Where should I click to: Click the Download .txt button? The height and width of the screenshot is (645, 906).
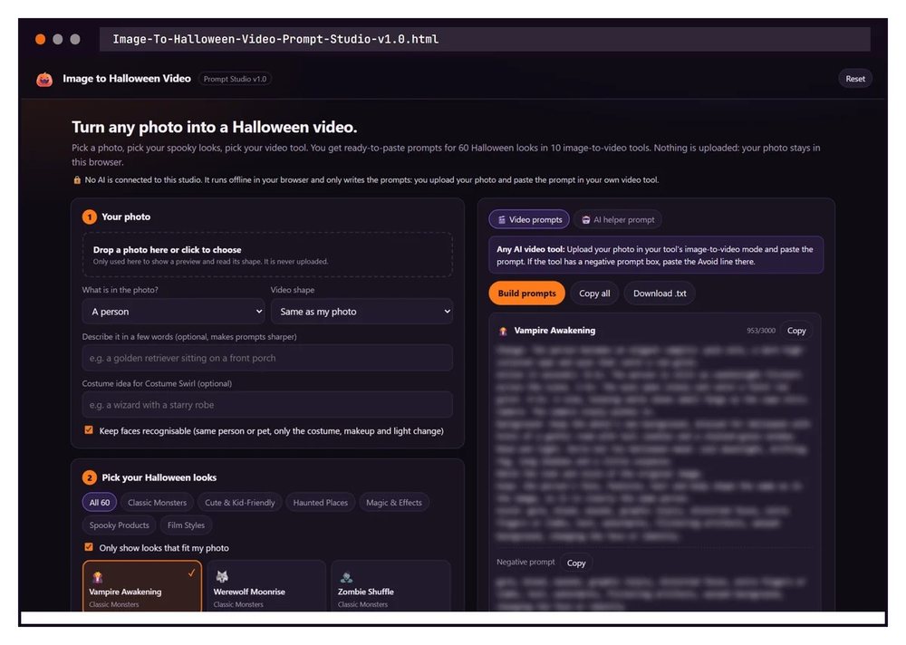coord(660,294)
